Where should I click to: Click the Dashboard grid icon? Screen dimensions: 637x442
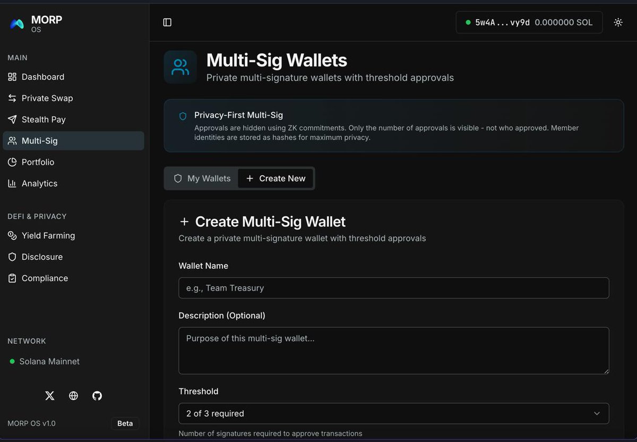[x=12, y=77]
